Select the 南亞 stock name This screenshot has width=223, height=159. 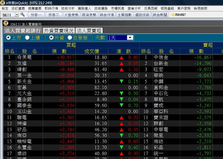click(22, 135)
